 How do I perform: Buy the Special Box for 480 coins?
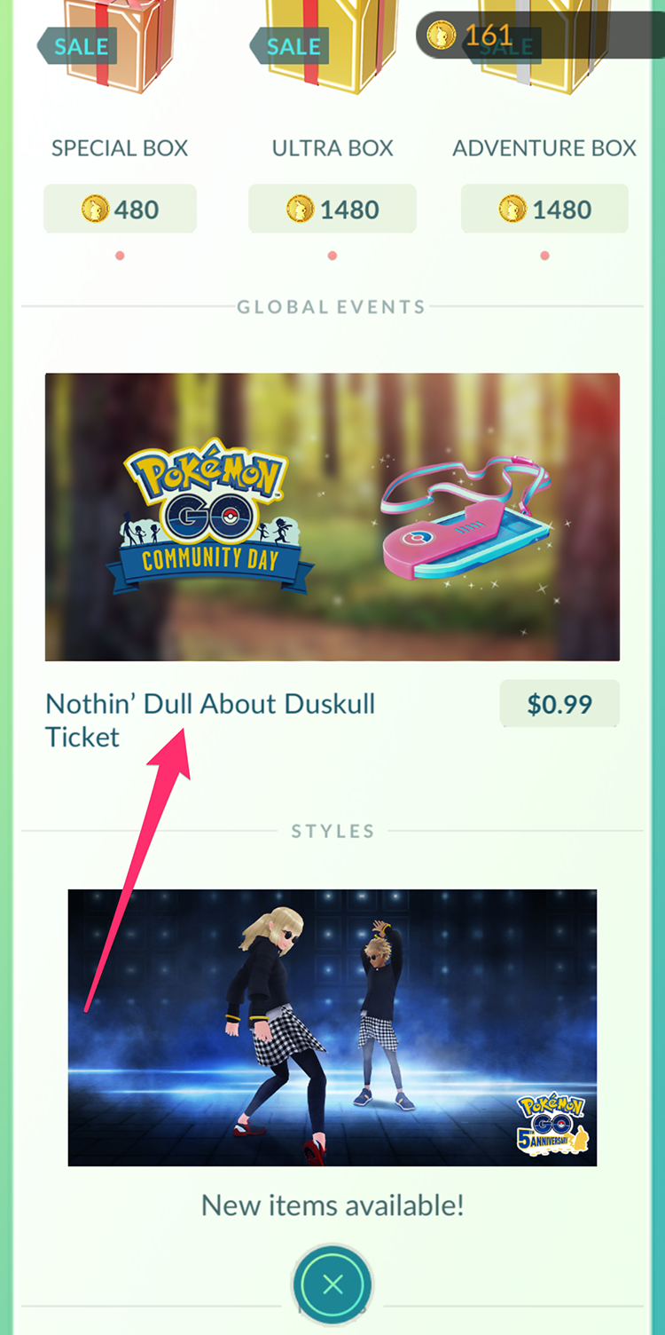coord(120,209)
